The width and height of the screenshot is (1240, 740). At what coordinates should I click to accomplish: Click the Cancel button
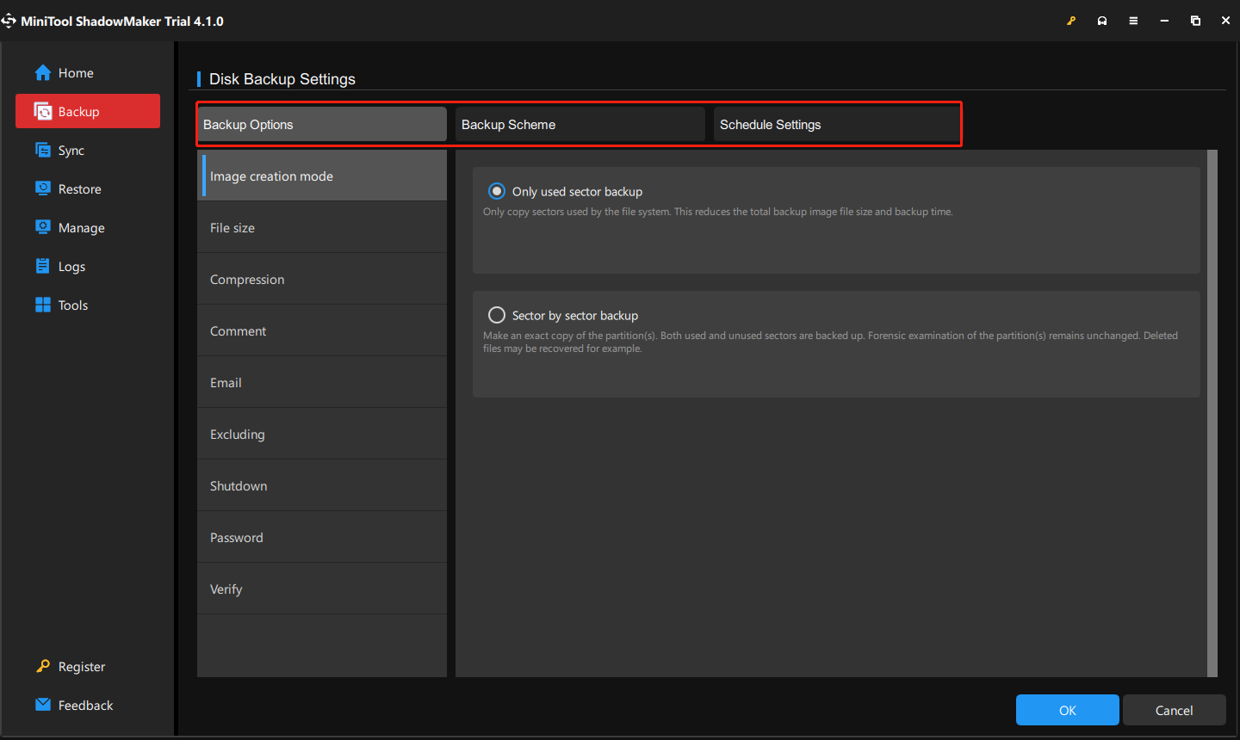point(1174,710)
